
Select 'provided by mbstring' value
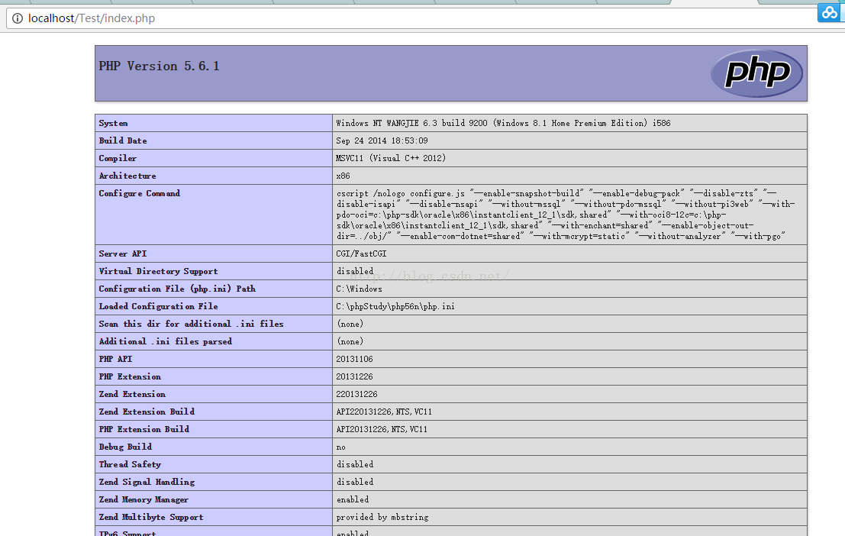[x=382, y=518]
